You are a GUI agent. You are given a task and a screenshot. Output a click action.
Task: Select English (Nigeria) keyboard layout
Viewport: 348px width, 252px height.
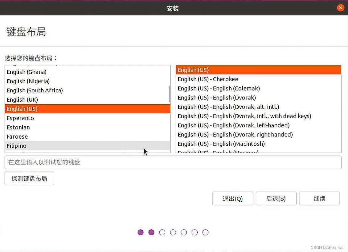pyautogui.click(x=88, y=81)
